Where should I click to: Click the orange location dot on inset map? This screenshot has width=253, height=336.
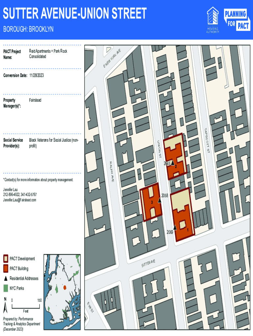click(x=65, y=287)
